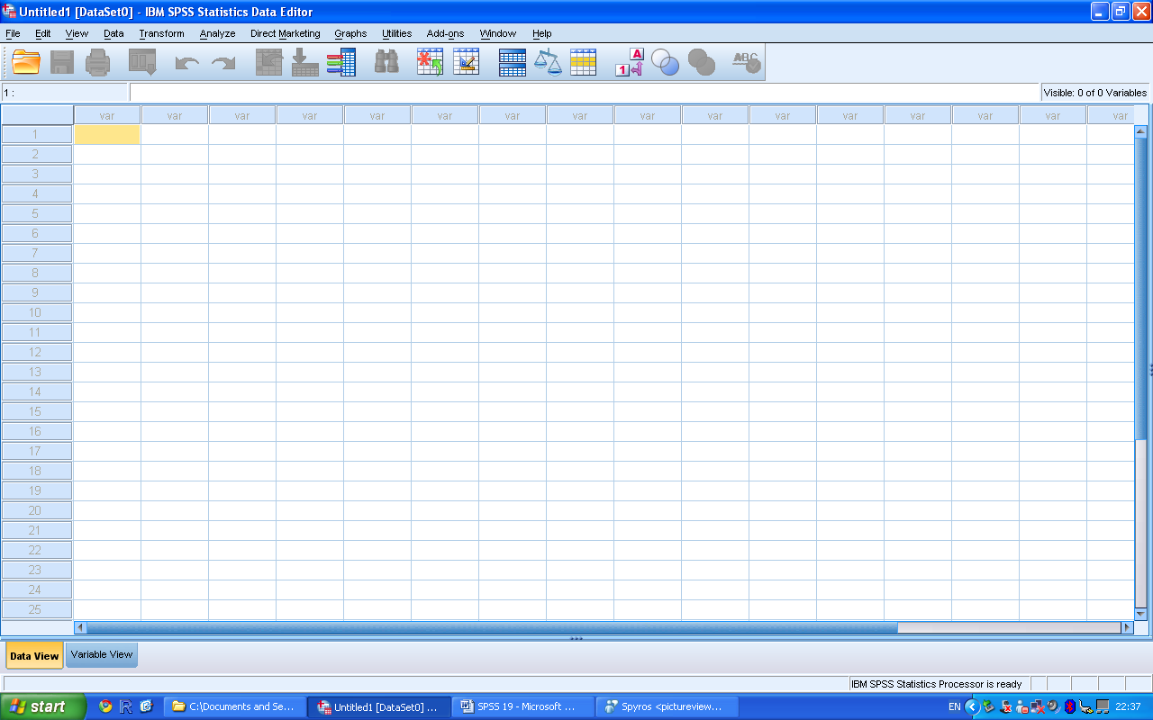Click the vertical scrollbar up arrow

tap(1141, 131)
